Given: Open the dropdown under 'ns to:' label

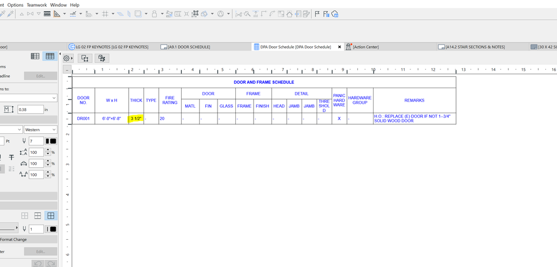Looking at the screenshot, I should click(x=28, y=98).
